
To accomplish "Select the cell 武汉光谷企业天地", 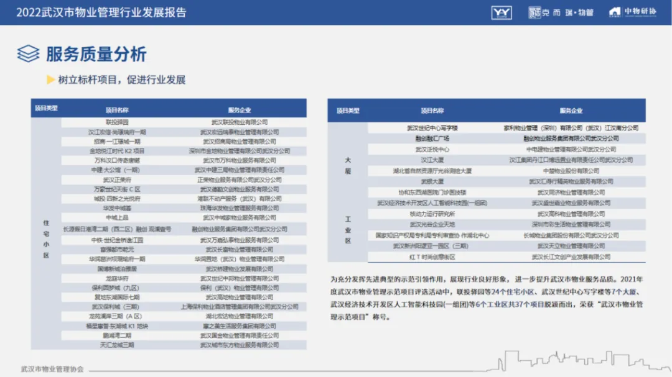I will pos(432,225).
